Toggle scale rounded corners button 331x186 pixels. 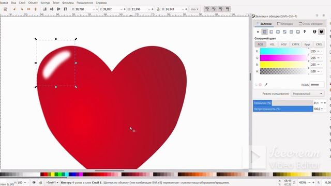click(x=214, y=9)
